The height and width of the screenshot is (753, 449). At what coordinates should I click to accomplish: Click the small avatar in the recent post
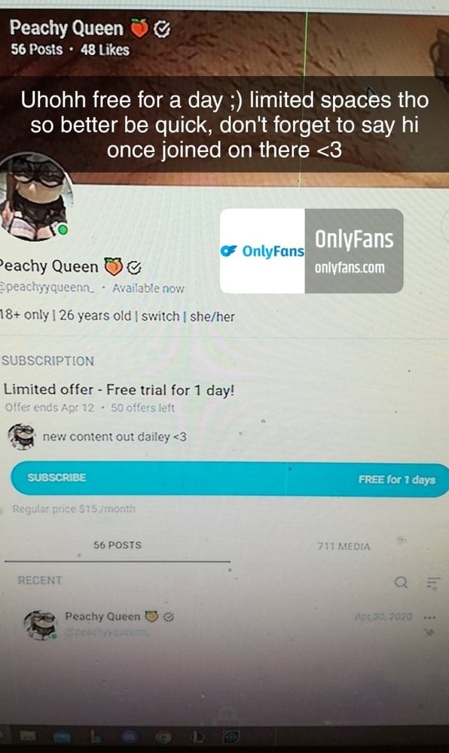click(x=41, y=625)
